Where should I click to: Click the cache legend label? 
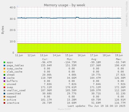click(11, 78)
